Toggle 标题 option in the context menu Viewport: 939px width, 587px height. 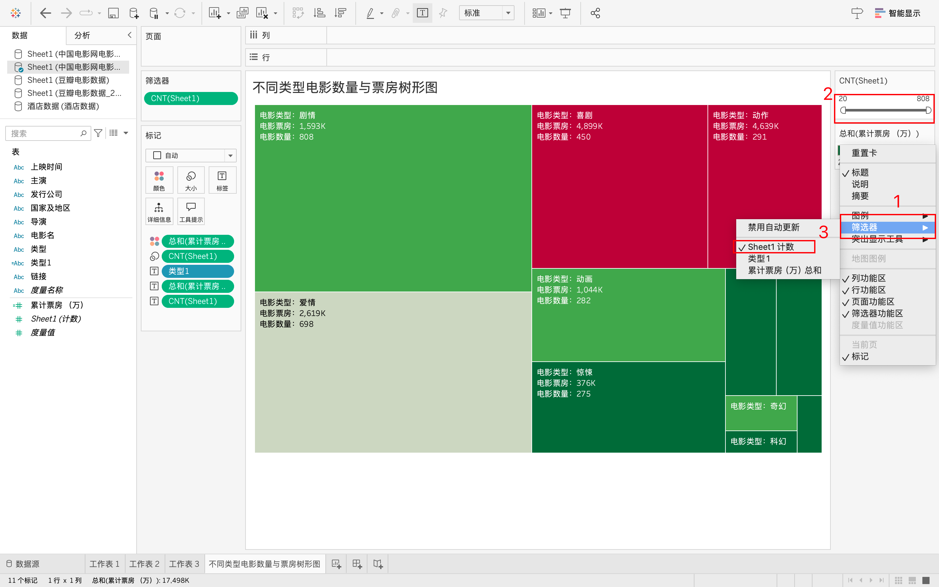pos(859,173)
